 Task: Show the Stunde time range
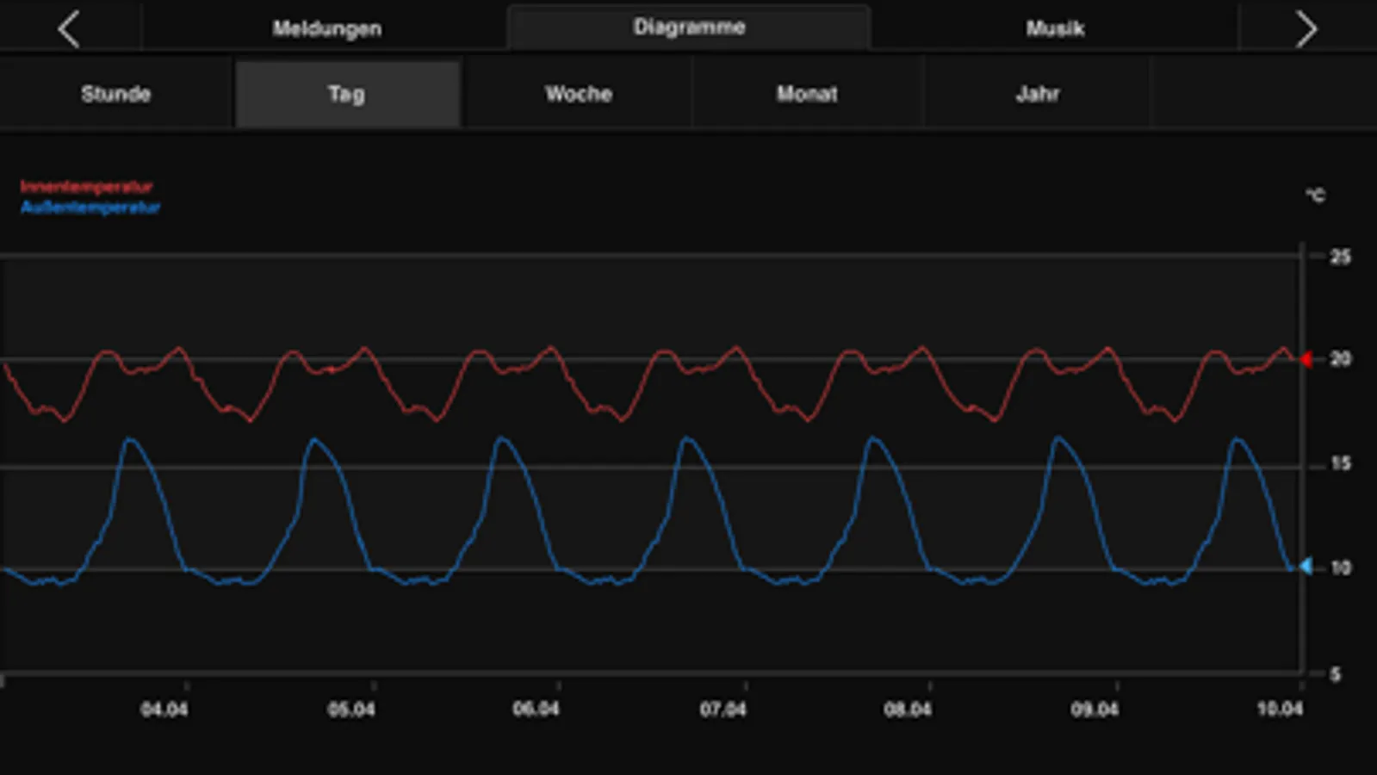click(116, 94)
